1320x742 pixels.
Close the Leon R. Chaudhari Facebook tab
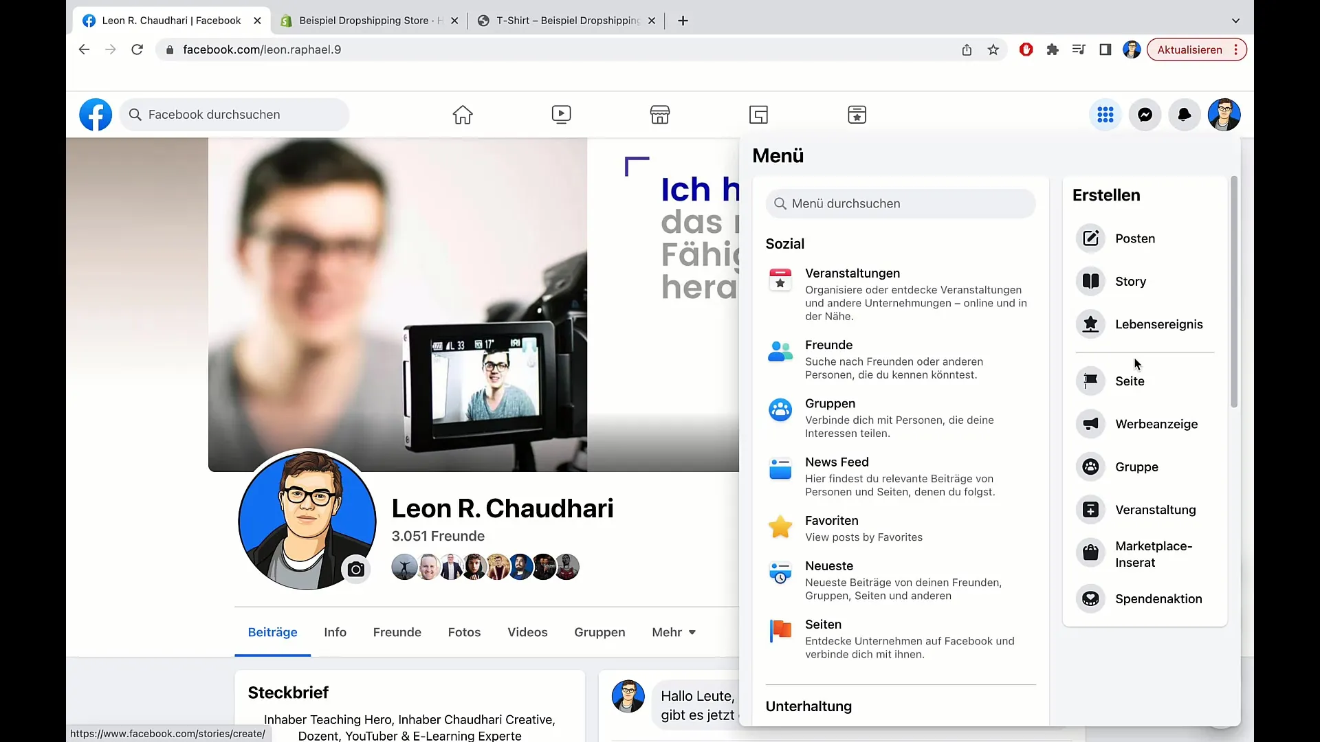(x=257, y=21)
